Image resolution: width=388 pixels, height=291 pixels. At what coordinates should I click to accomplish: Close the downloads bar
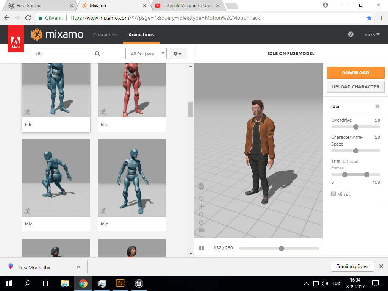pyautogui.click(x=381, y=266)
